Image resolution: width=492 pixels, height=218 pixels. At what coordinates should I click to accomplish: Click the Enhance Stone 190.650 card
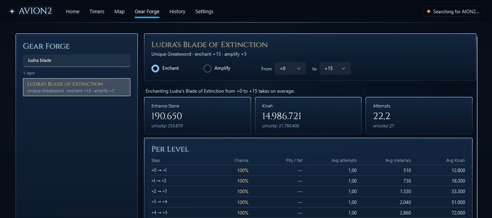click(198, 116)
